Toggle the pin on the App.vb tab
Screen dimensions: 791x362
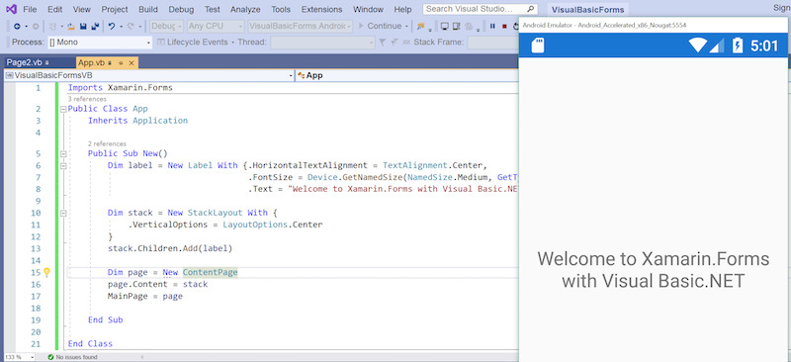coord(121,63)
